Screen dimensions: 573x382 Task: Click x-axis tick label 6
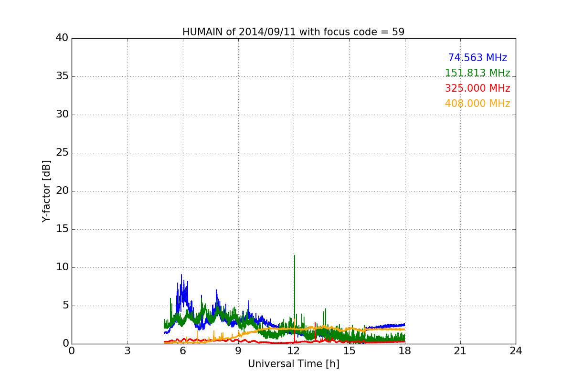click(182, 351)
